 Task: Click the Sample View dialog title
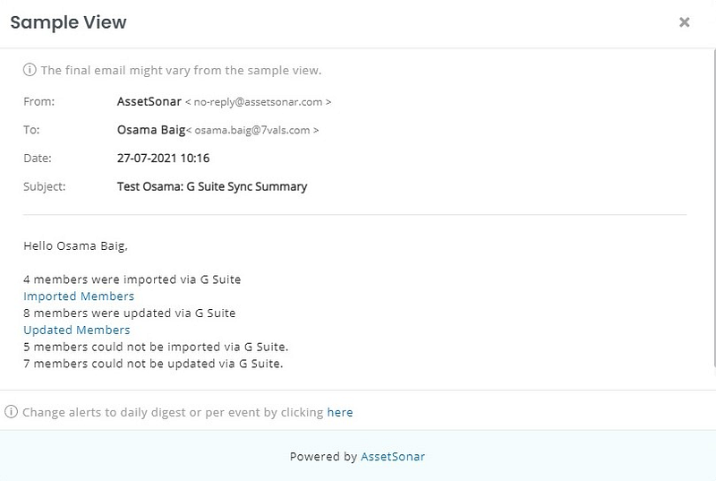[x=68, y=22]
